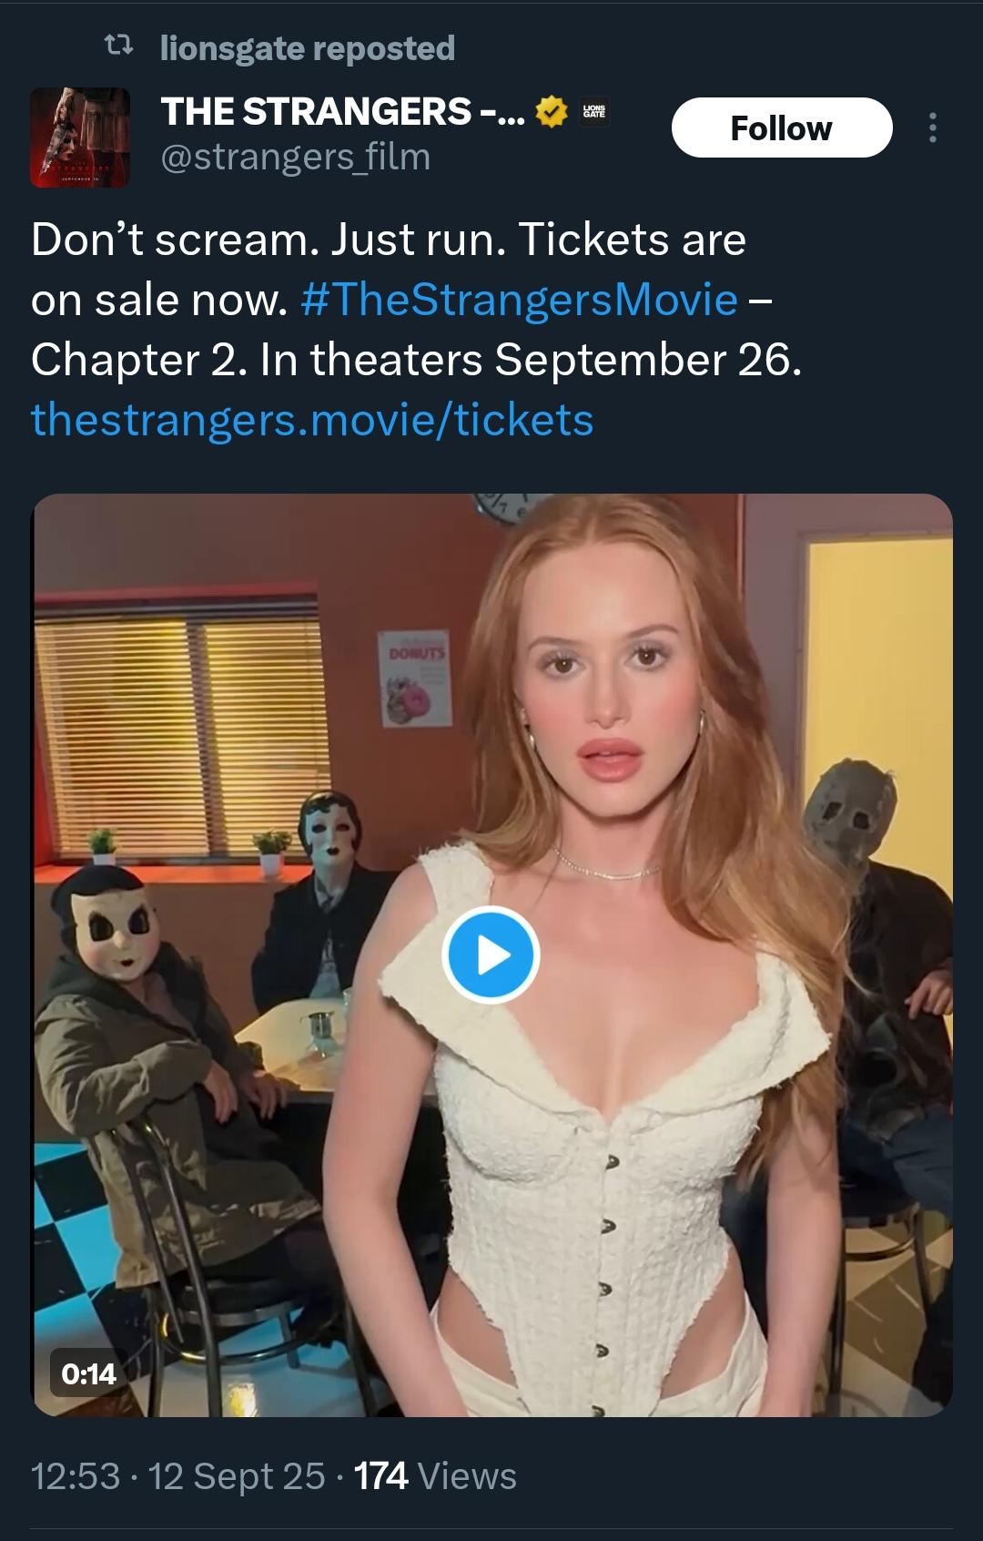The width and height of the screenshot is (983, 1541).
Task: Click the 12:53 post timestamp
Action: [x=76, y=1476]
